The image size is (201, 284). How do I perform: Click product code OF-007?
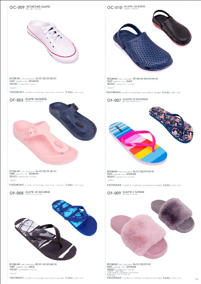tap(114, 100)
